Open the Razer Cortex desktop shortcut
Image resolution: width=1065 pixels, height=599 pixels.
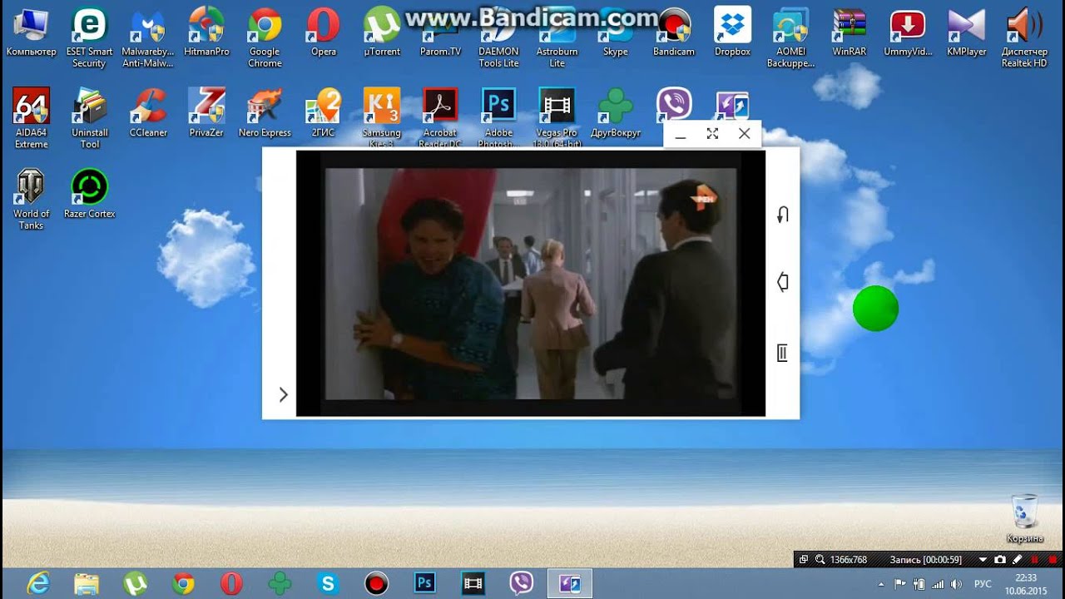pos(90,194)
